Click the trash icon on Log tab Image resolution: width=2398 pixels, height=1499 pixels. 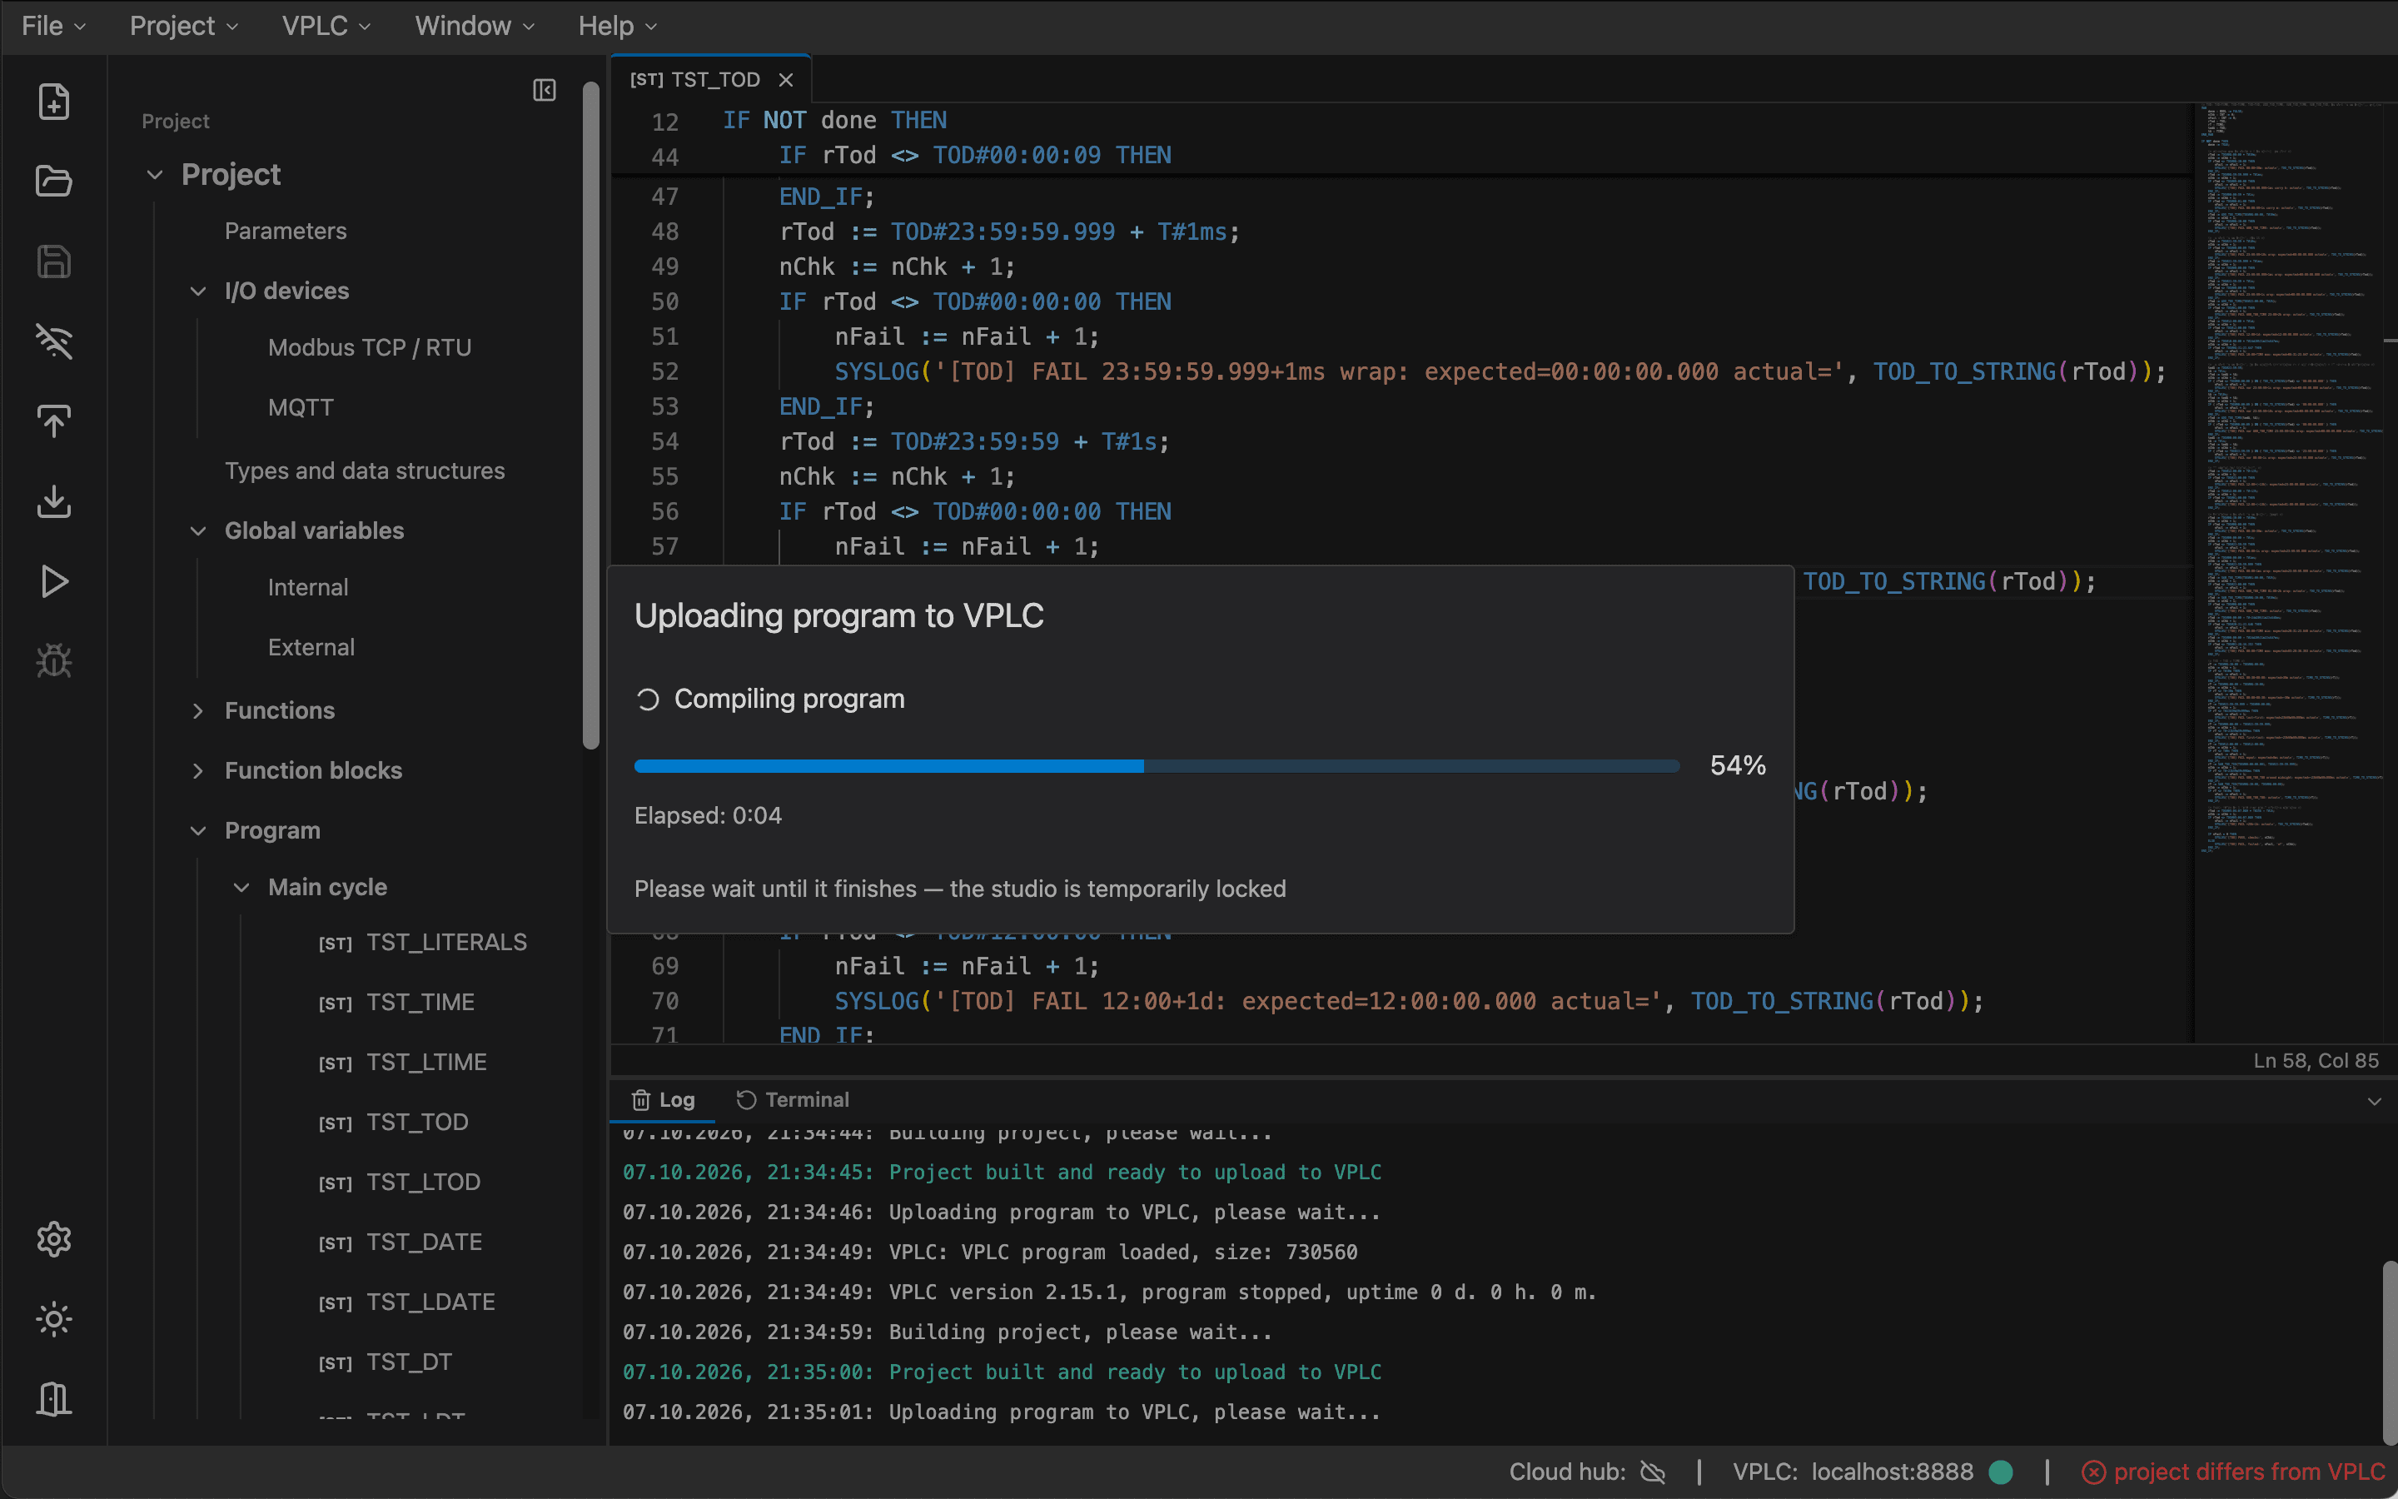(x=641, y=1099)
